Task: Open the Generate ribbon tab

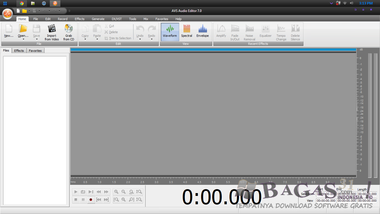Action: [x=98, y=19]
